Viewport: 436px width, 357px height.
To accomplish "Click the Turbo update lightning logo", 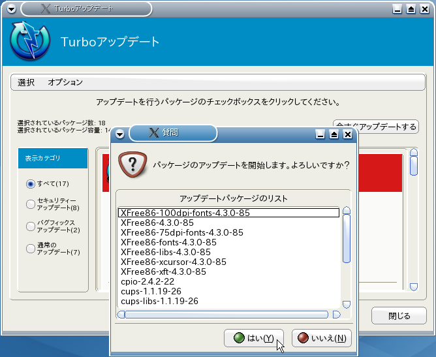I will click(30, 41).
